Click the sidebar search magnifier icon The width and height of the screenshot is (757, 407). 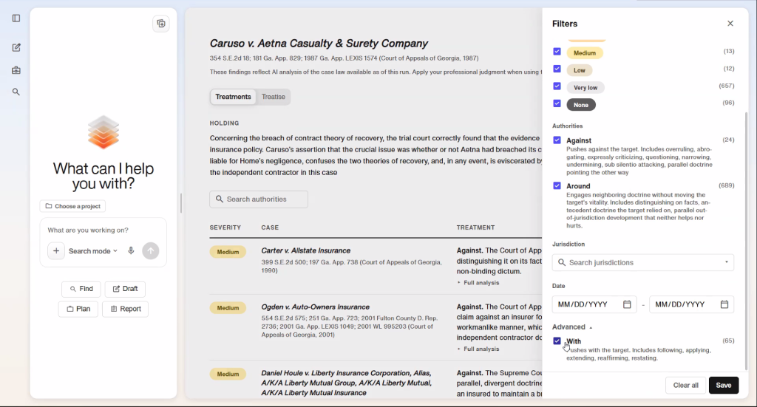[x=16, y=92]
